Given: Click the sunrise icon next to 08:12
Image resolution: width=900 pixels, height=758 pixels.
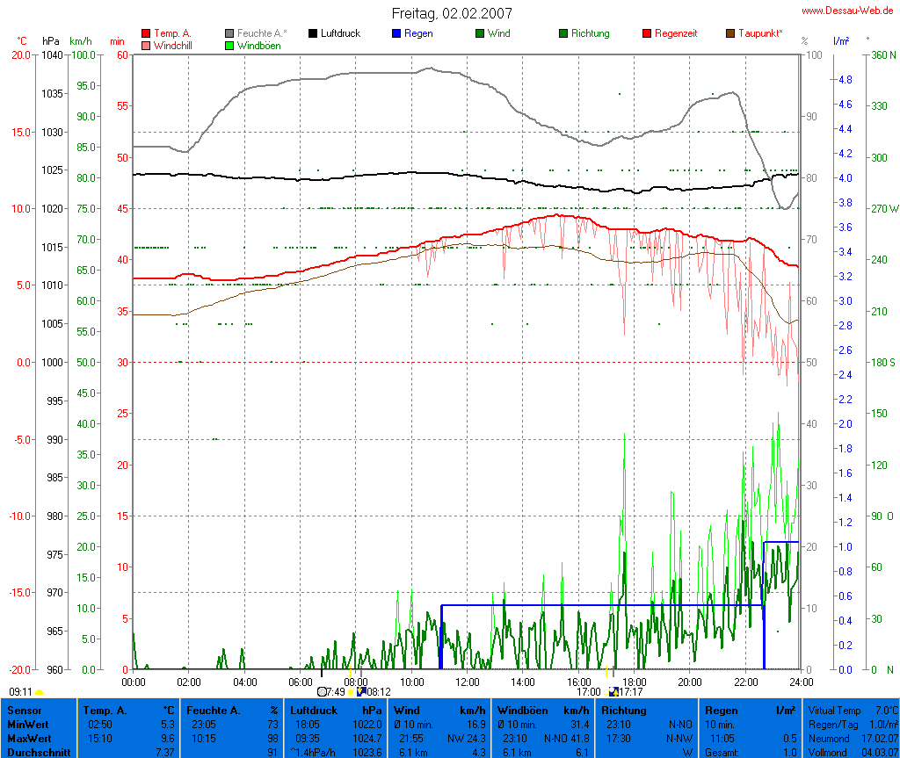Looking at the screenshot, I should tap(361, 691).
